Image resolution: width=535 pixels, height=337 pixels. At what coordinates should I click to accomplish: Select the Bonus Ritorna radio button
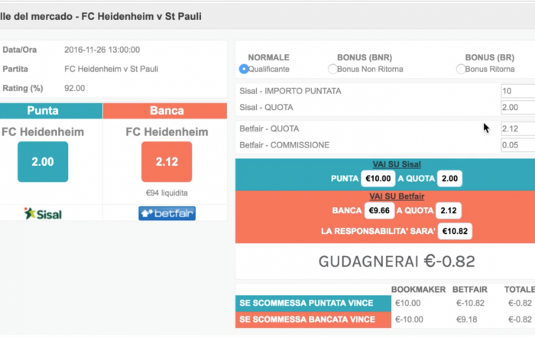[x=461, y=69]
